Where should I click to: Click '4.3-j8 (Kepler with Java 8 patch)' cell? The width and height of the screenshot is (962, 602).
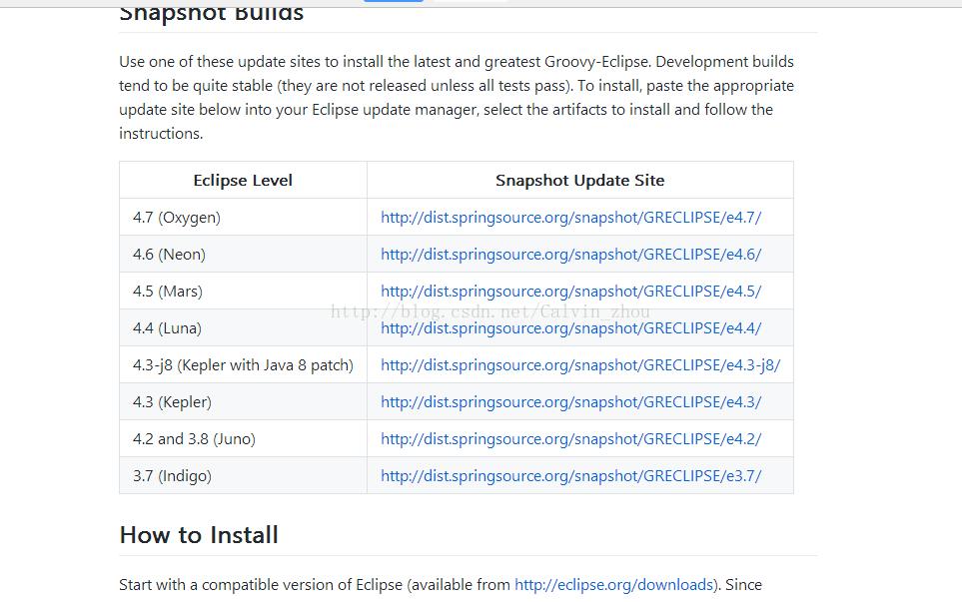coord(243,364)
